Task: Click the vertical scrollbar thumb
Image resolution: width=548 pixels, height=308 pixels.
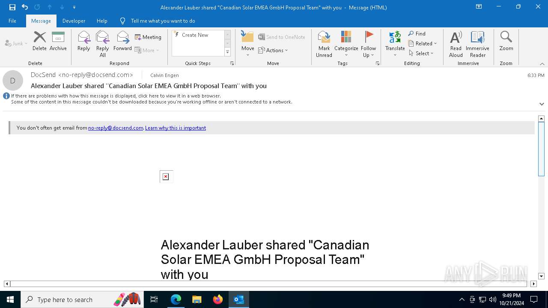Action: pos(541,149)
